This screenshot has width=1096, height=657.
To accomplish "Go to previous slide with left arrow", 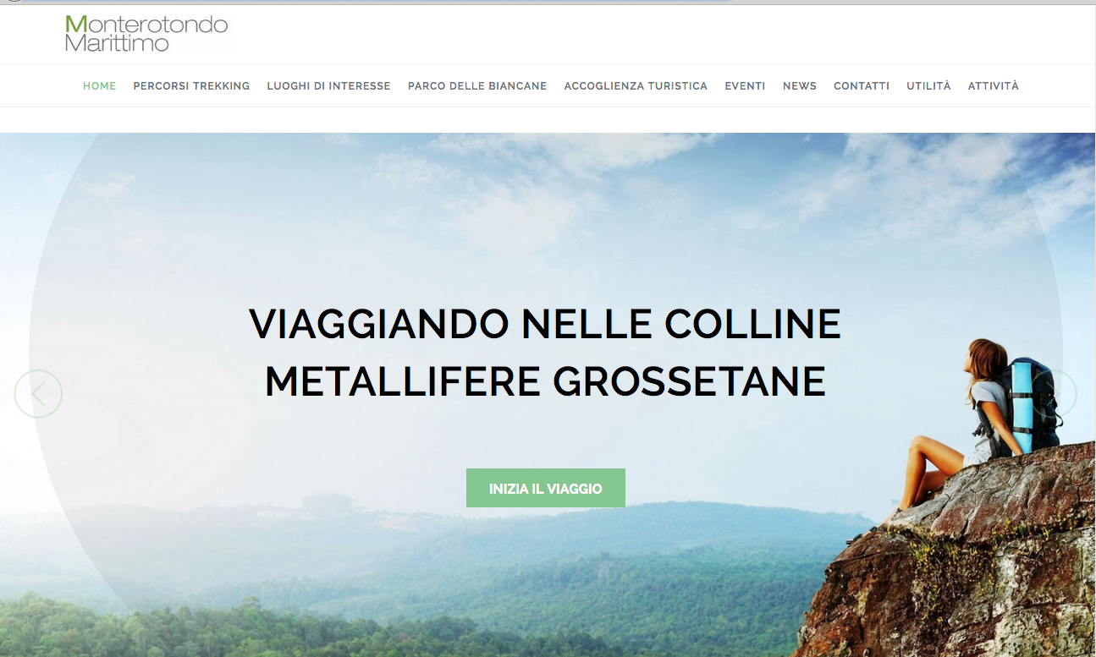I will pos(38,393).
